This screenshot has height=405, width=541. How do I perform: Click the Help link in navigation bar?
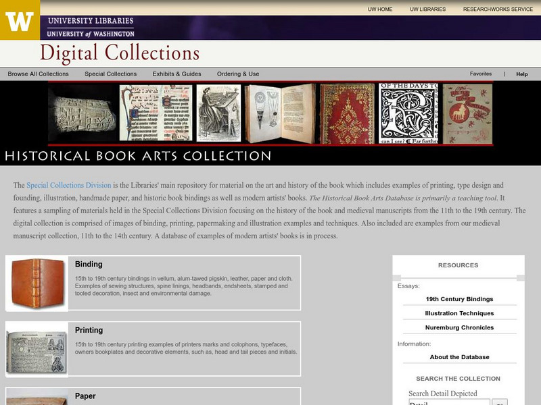tap(521, 74)
